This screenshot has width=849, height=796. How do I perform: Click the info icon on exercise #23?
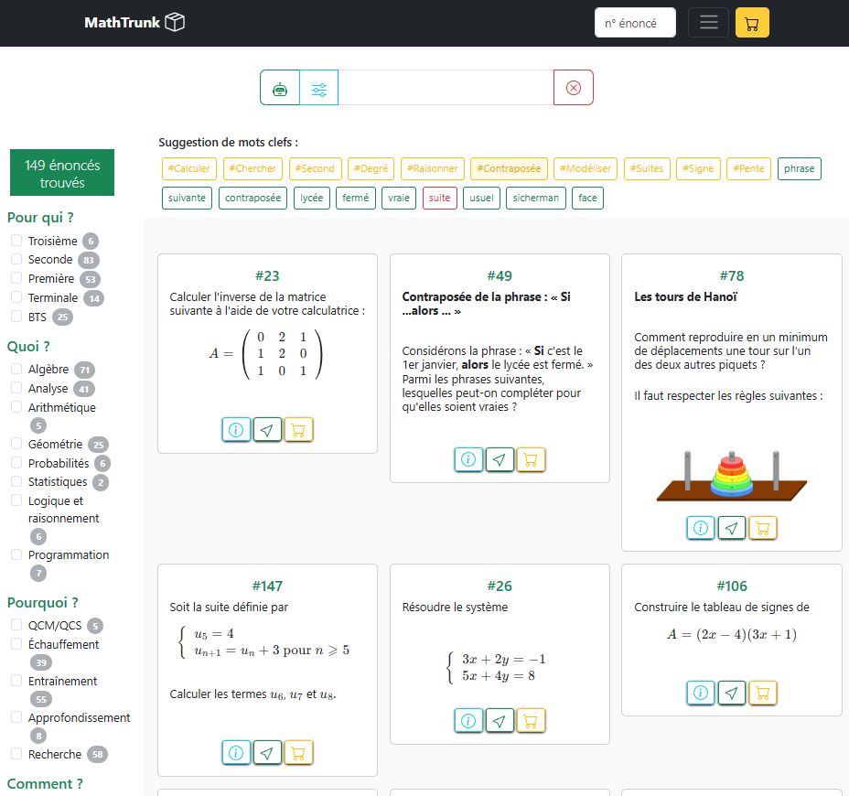236,429
